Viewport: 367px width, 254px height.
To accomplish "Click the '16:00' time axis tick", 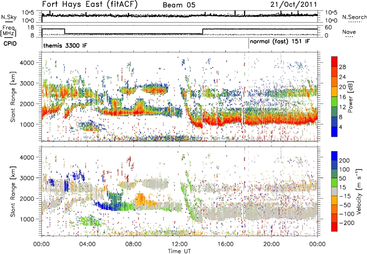I will coord(225,244).
